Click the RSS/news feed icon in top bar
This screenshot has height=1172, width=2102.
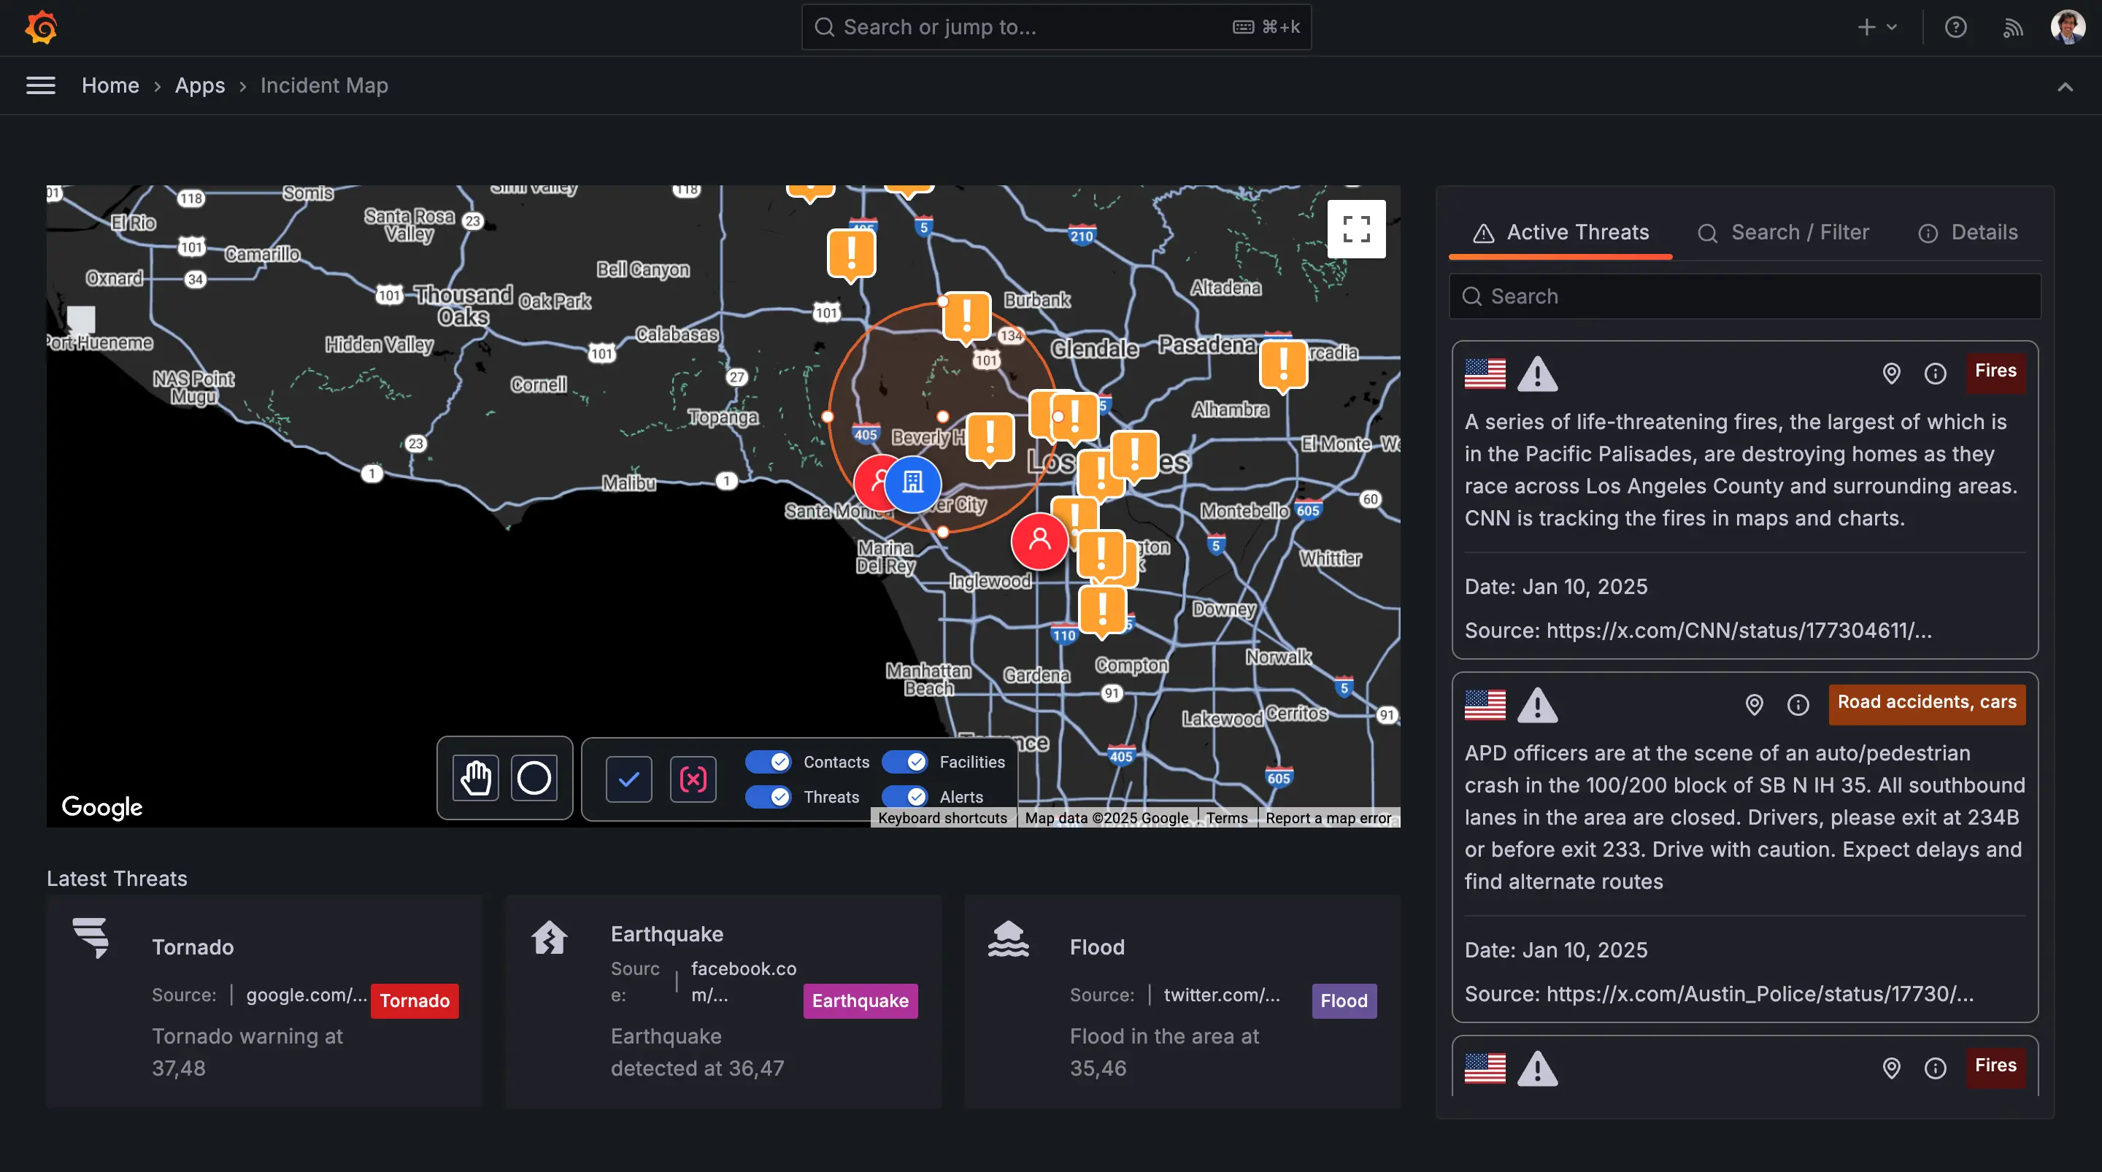click(2012, 27)
